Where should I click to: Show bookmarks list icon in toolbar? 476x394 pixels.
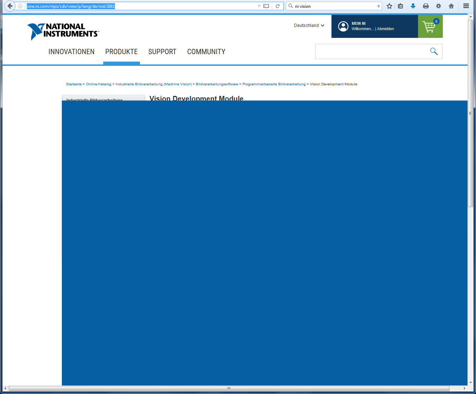(400, 6)
